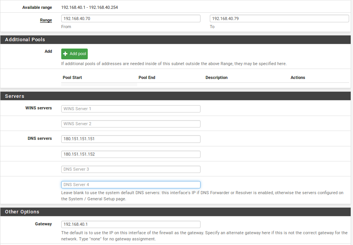Select the second DNS server field 180.151.151.152
The height and width of the screenshot is (245, 353).
pos(131,154)
